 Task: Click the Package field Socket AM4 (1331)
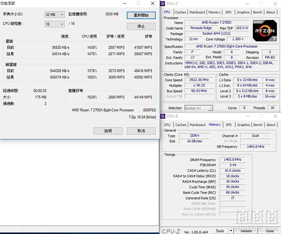point(217,33)
